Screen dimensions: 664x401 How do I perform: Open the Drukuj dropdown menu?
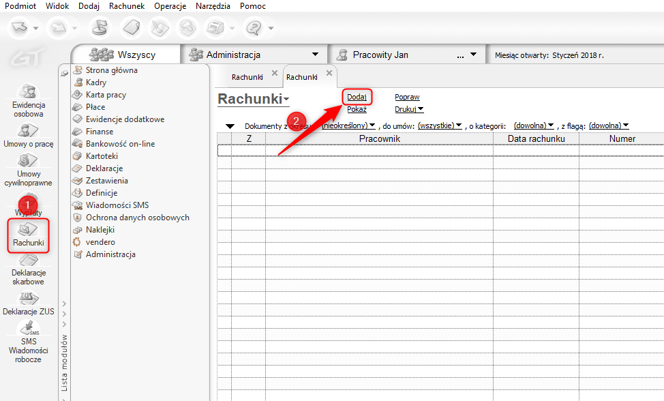pyautogui.click(x=409, y=109)
